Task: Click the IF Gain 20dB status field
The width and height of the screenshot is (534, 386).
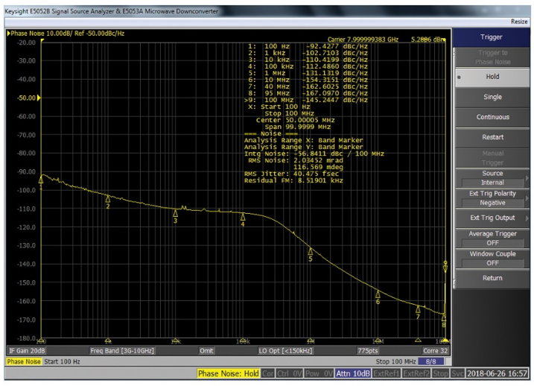Action: (x=27, y=350)
